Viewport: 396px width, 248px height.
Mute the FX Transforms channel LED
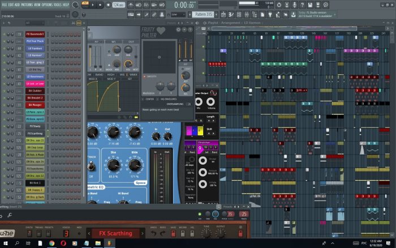[4, 169]
